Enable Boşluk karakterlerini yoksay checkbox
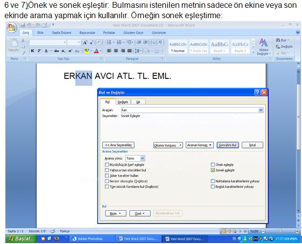This screenshot has height=244, width=302. coord(213,187)
